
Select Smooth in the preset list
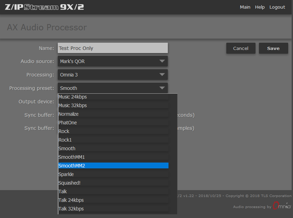click(113, 148)
